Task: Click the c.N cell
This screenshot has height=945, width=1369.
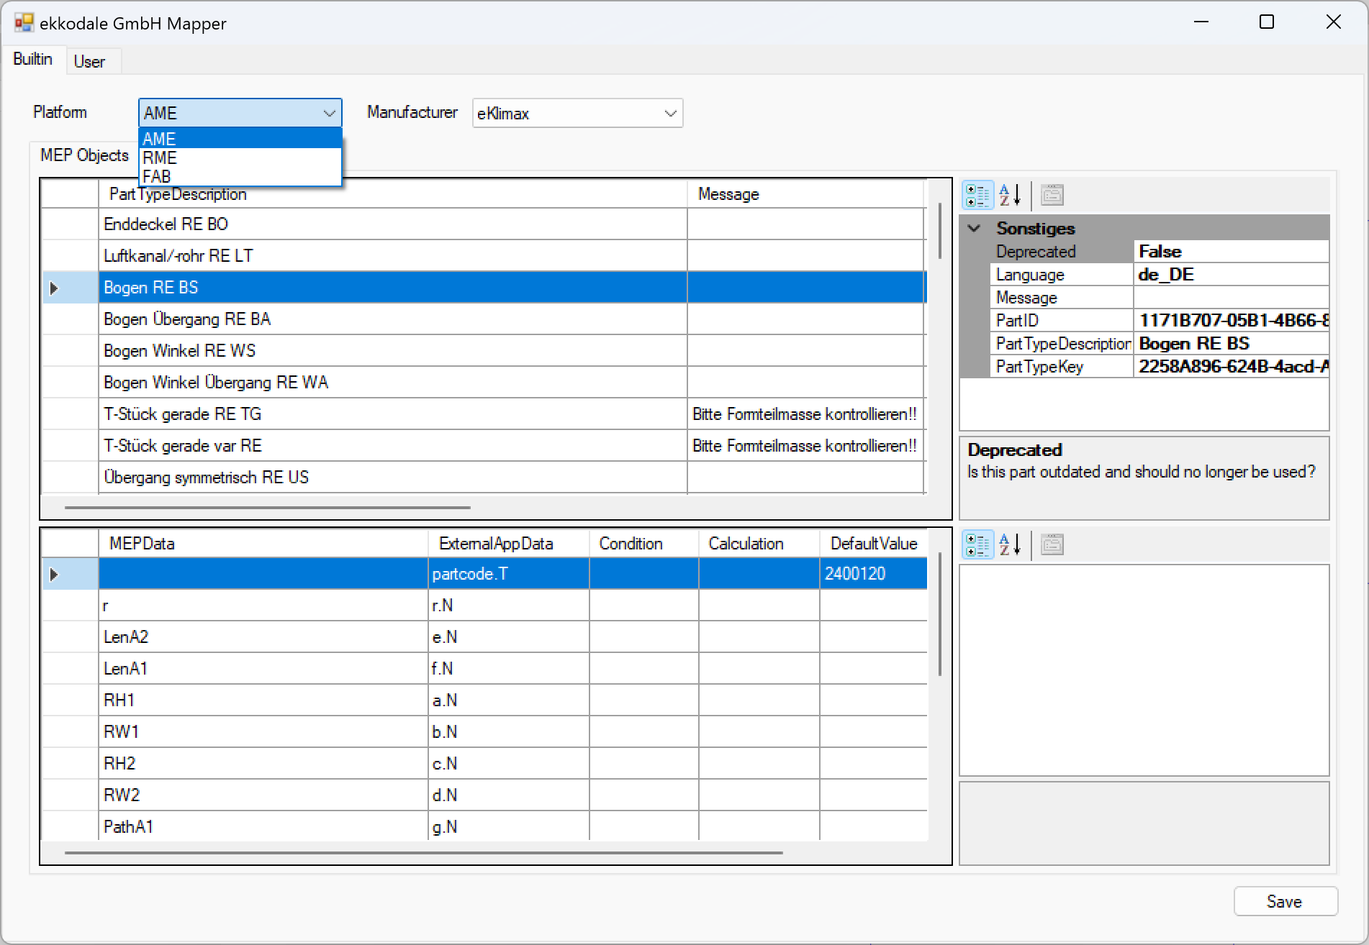Action: tap(509, 764)
